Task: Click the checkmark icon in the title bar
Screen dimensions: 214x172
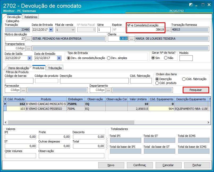Action: 190,5
